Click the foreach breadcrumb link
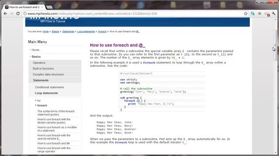This screenshot has height=156, width=279. [x=102, y=32]
